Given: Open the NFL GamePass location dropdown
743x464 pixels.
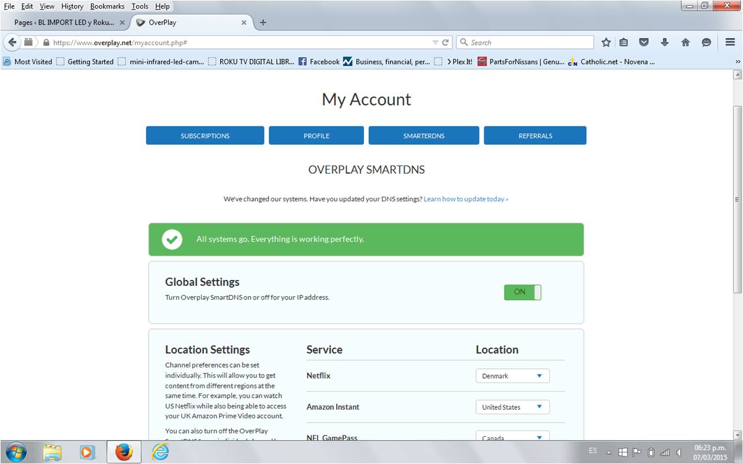Looking at the screenshot, I should tap(512, 436).
